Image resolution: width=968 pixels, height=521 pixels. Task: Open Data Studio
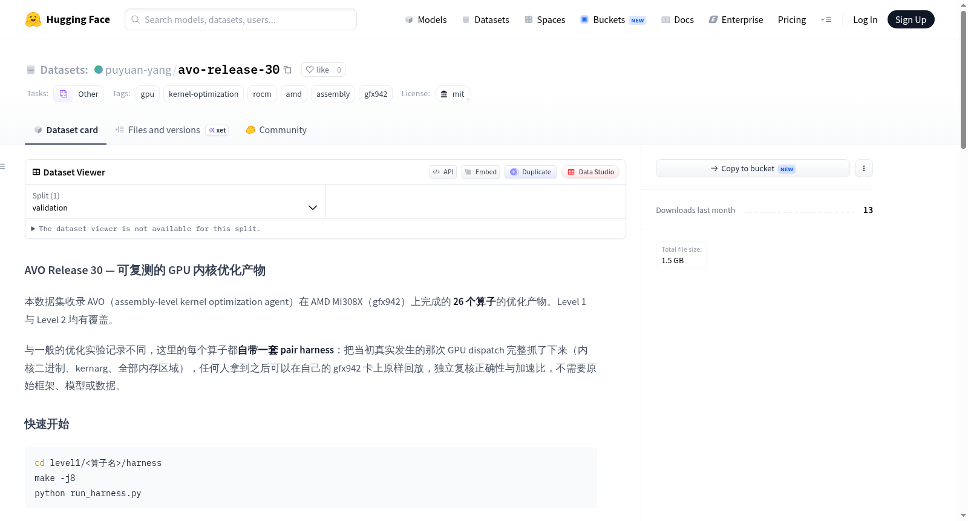590,172
